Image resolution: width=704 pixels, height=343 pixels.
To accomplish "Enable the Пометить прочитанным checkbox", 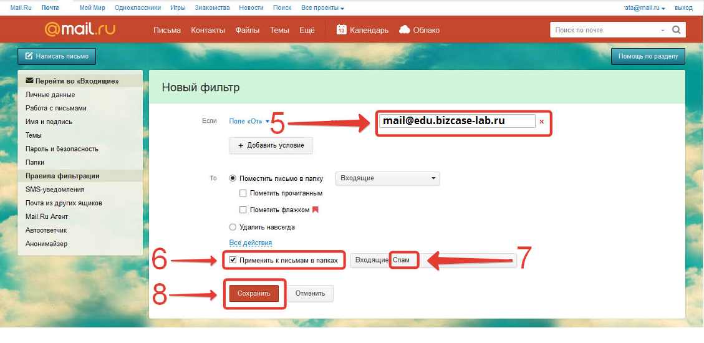I will 243,193.
